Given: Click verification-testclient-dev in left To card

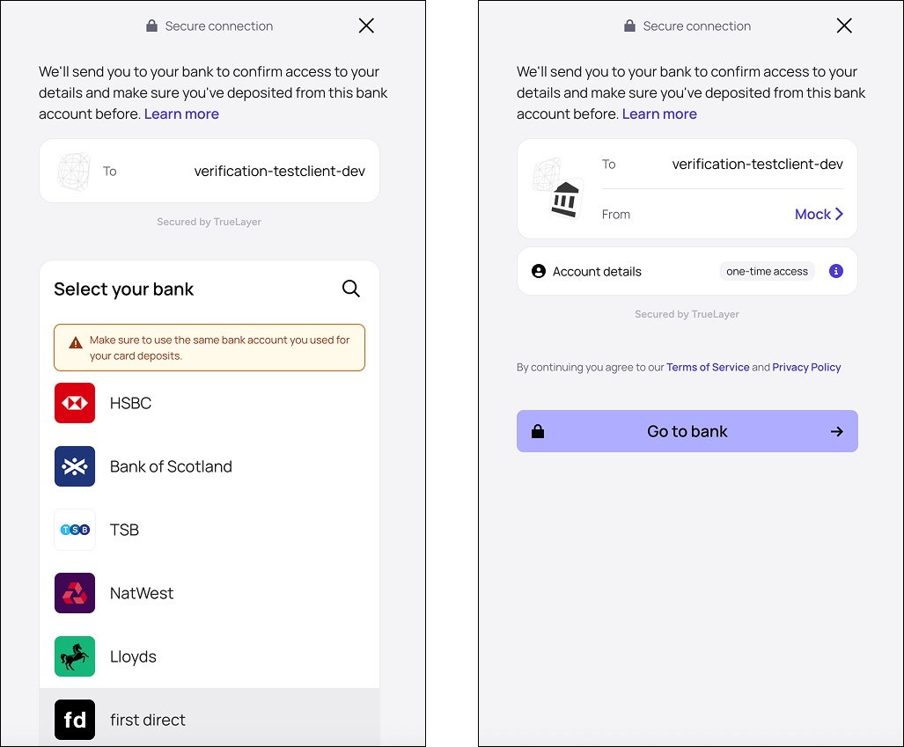Looking at the screenshot, I should pos(280,172).
